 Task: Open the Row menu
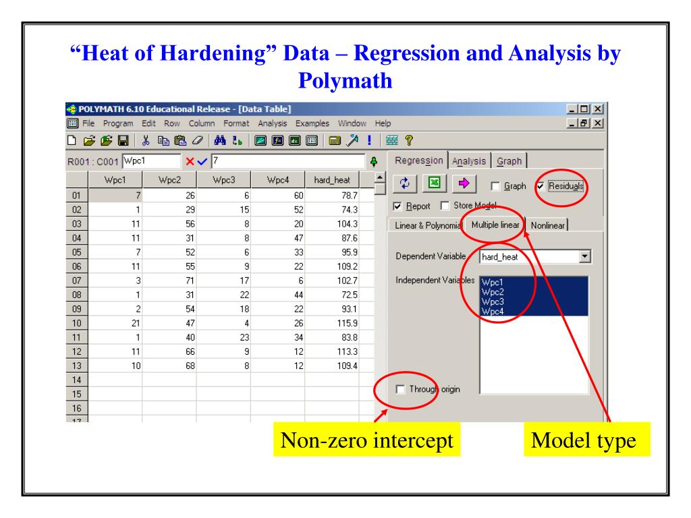172,123
